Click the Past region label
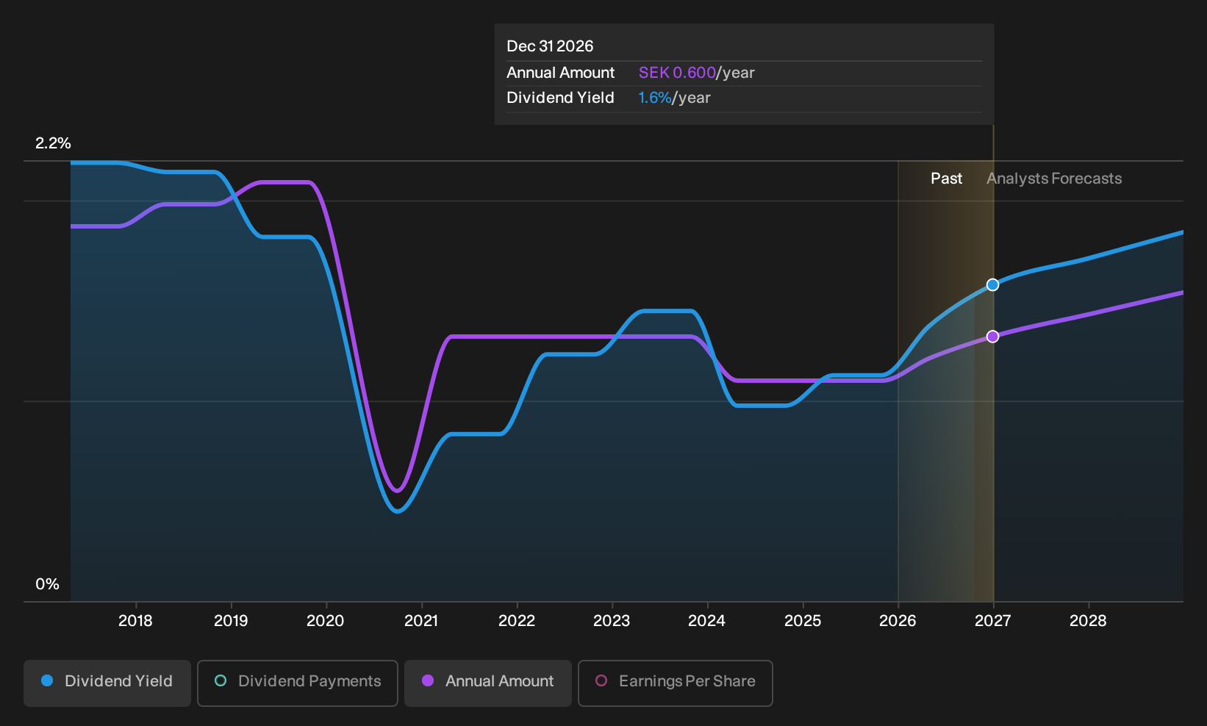The width and height of the screenshot is (1207, 726). pyautogui.click(x=946, y=179)
